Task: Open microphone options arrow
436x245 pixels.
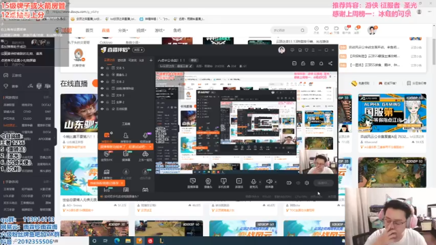Action: click(x=260, y=182)
